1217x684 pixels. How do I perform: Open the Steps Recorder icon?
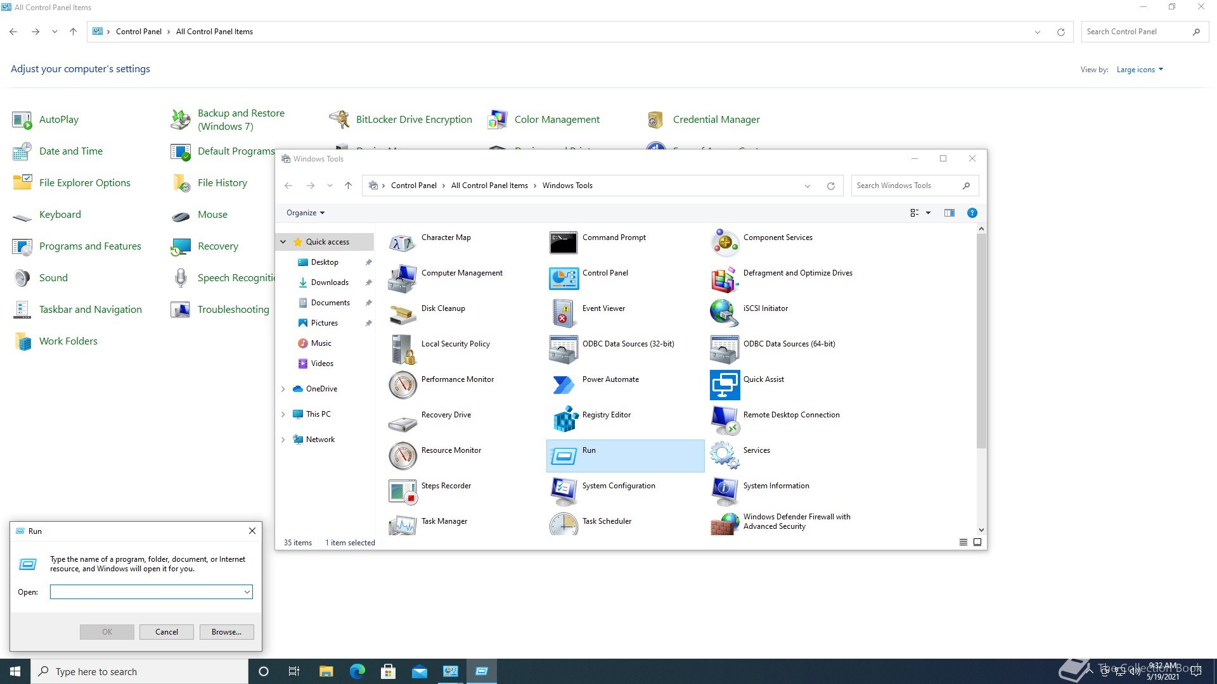coord(402,491)
